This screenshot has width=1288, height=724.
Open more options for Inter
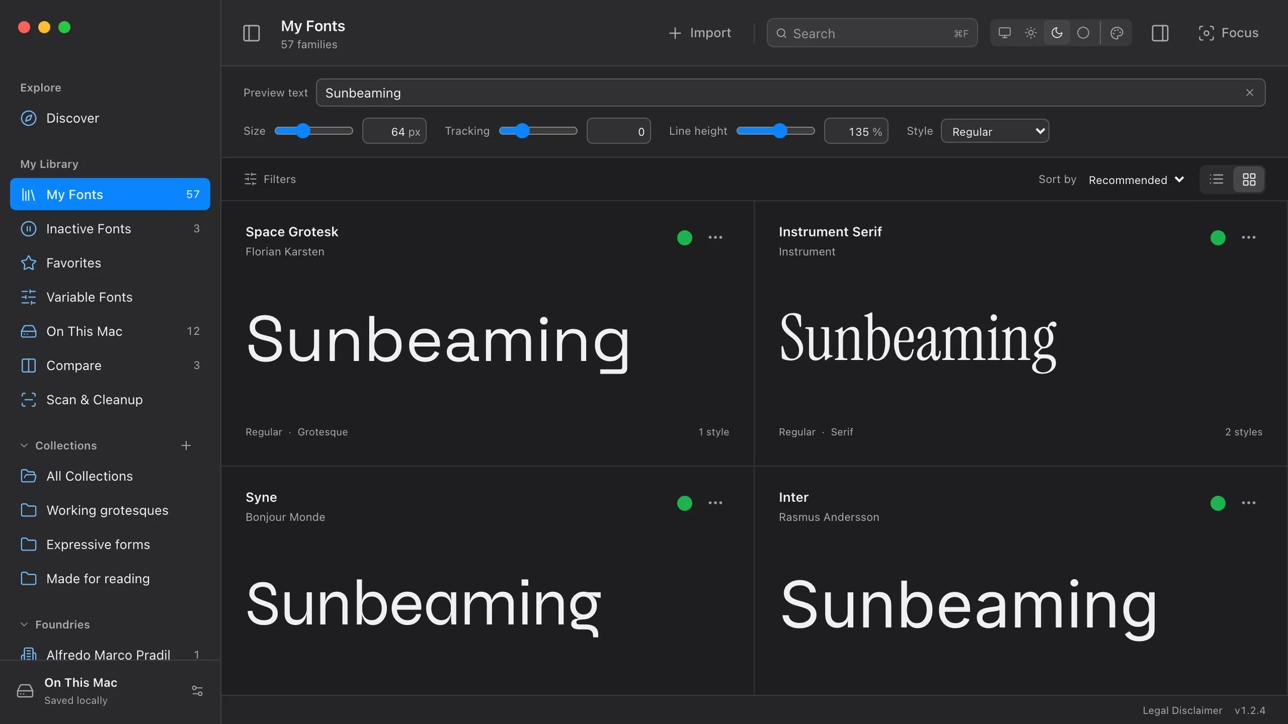pos(1249,503)
